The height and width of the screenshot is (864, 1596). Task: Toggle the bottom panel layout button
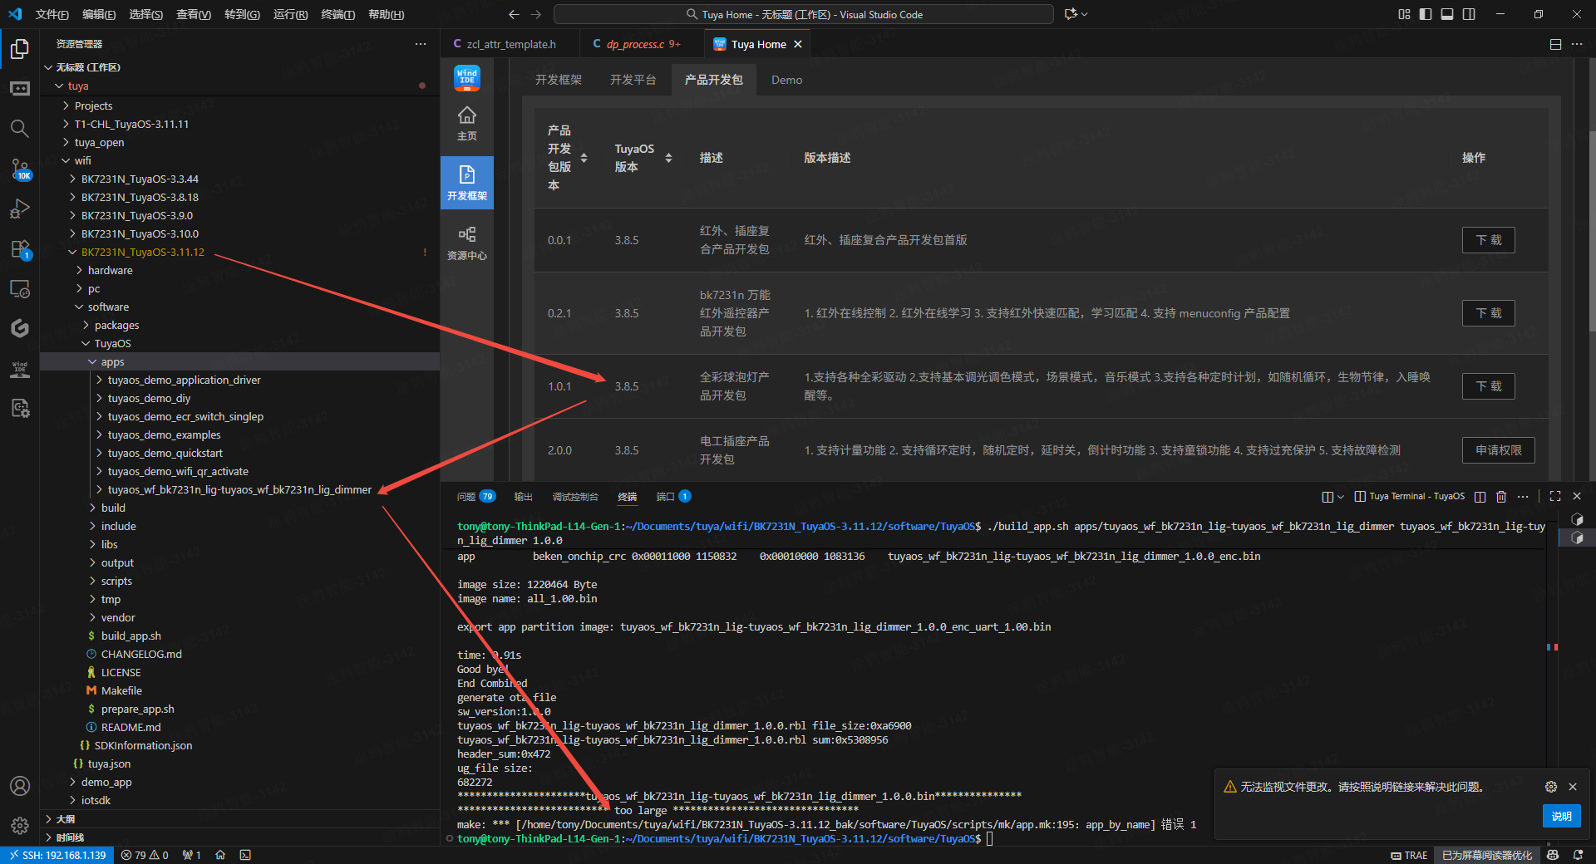1447,14
